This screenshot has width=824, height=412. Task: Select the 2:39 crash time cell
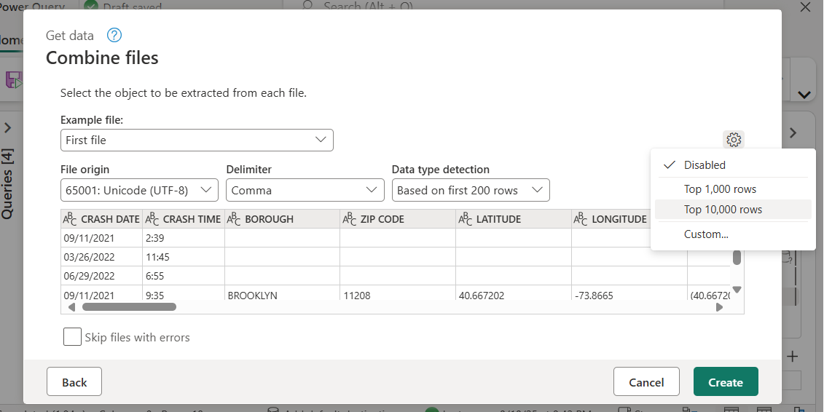point(184,238)
